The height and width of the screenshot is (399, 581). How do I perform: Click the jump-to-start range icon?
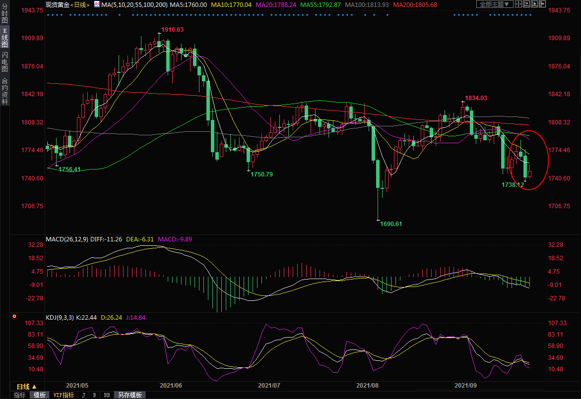pyautogui.click(x=526, y=4)
